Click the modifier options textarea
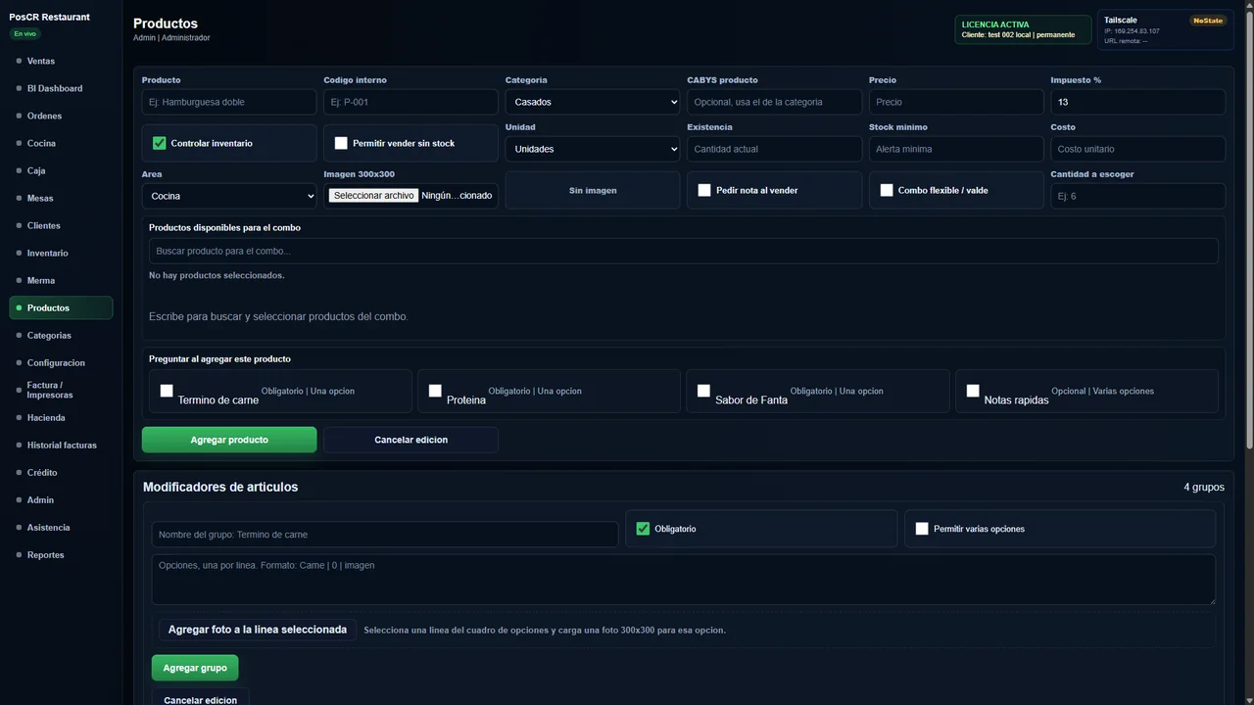The image size is (1254, 705). (684, 580)
